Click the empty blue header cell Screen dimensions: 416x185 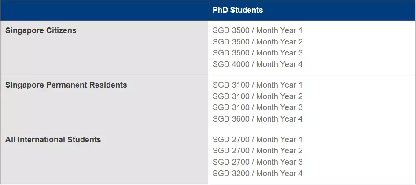click(104, 11)
